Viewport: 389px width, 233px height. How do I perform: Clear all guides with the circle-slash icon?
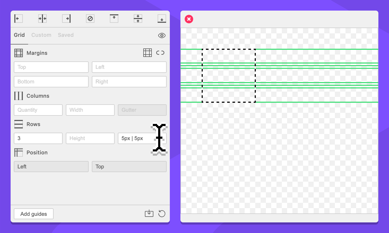tap(90, 19)
